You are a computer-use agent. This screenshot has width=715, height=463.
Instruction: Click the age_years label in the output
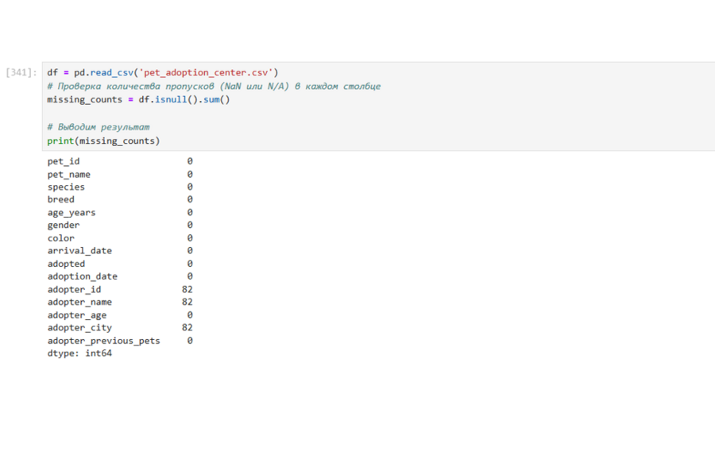point(71,212)
